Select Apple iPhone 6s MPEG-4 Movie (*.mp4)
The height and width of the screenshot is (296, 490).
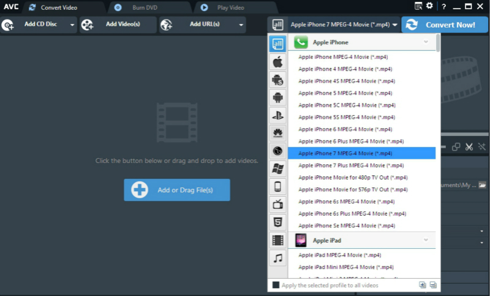point(361,202)
